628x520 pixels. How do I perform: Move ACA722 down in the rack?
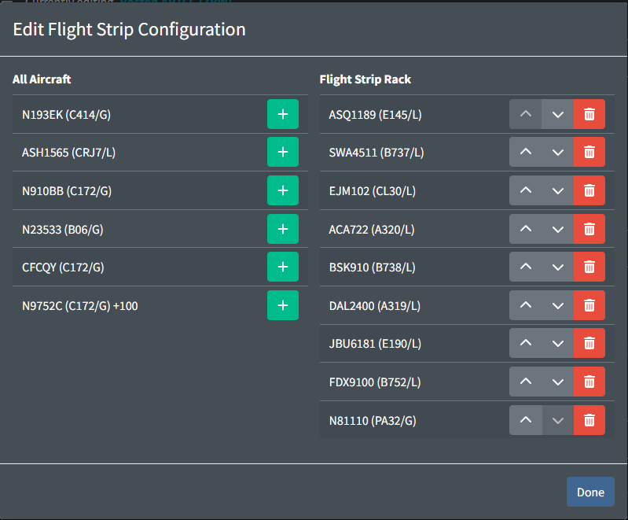coord(558,229)
